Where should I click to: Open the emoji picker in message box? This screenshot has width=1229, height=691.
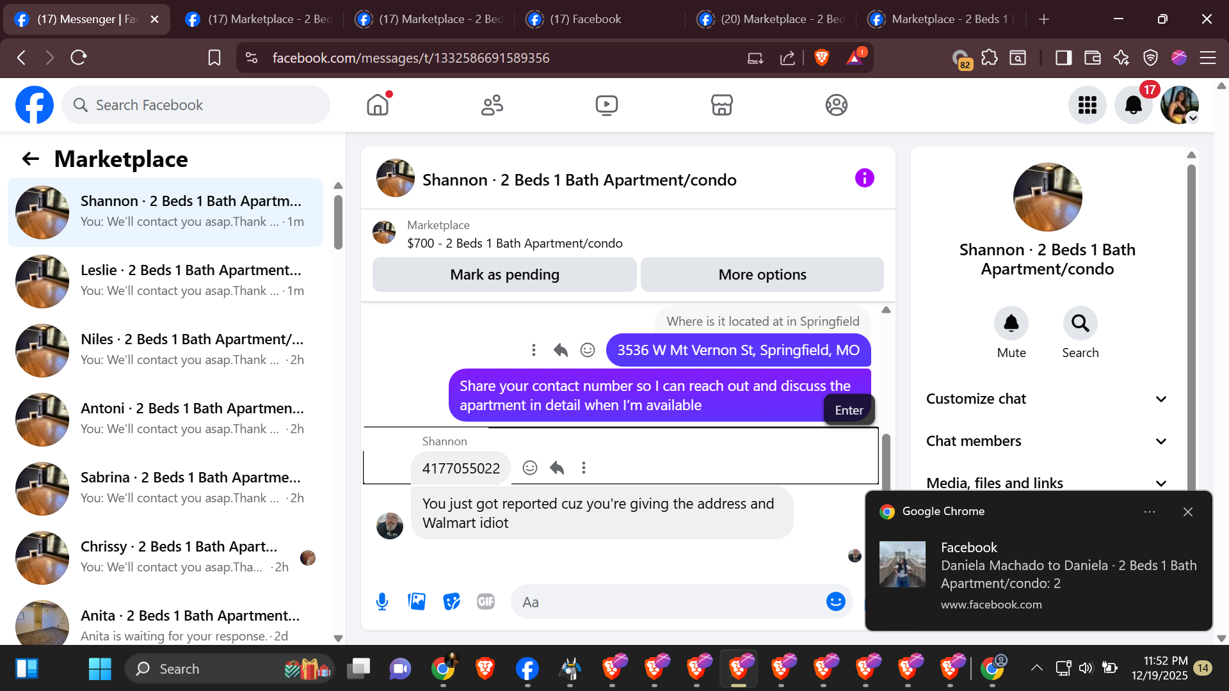click(835, 601)
